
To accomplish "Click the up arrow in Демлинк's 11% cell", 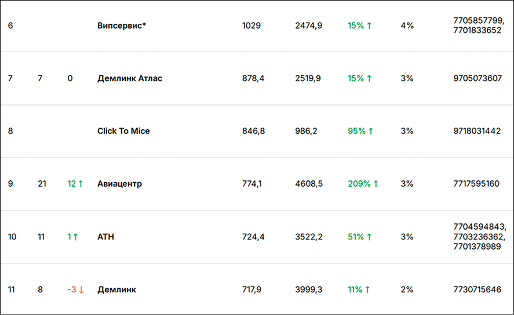I will (x=368, y=289).
